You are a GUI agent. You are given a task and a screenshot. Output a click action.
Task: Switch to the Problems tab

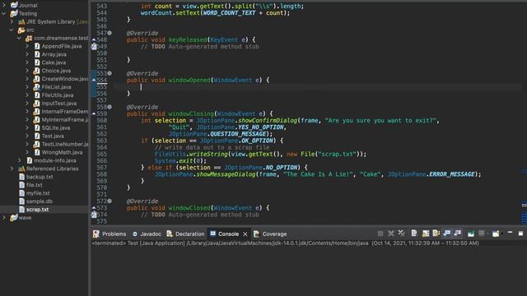[110, 234]
